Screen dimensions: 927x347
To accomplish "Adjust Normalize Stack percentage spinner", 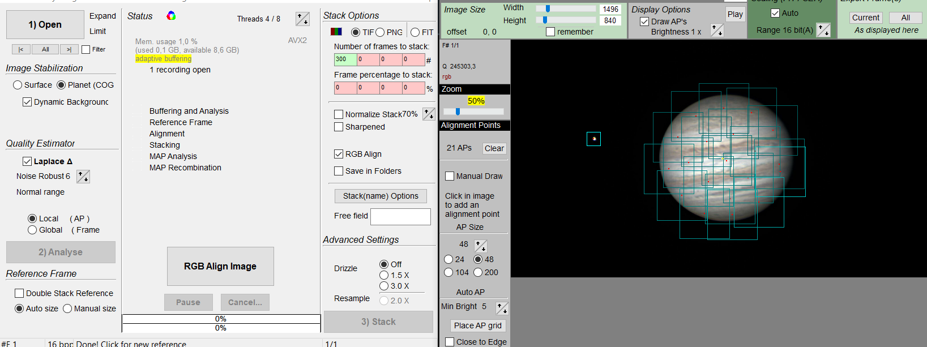I will coord(429,114).
